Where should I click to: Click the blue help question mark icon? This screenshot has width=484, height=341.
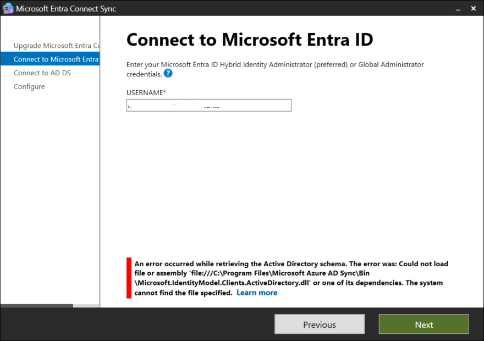[x=168, y=74]
